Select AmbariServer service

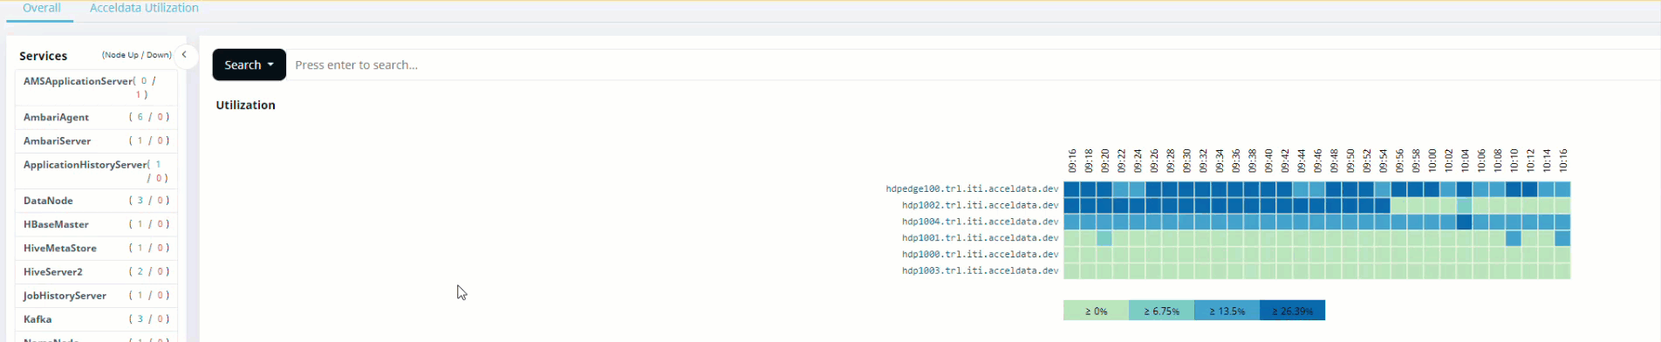pyautogui.click(x=96, y=140)
